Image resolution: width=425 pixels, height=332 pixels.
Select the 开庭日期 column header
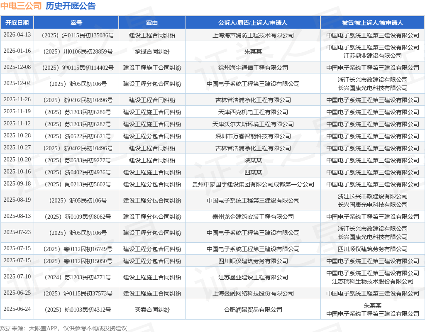click(x=17, y=23)
